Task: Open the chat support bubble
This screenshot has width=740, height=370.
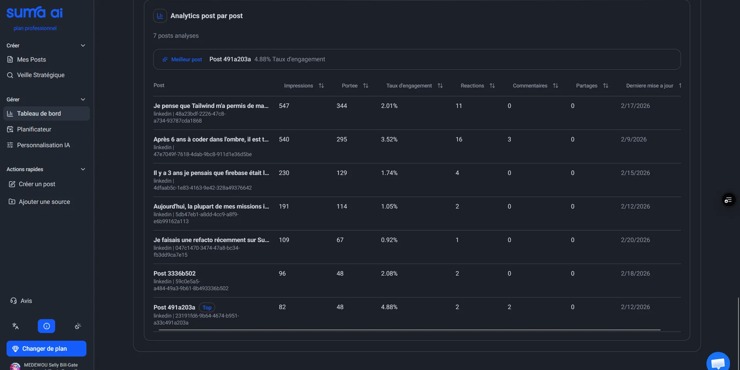Action: click(718, 363)
